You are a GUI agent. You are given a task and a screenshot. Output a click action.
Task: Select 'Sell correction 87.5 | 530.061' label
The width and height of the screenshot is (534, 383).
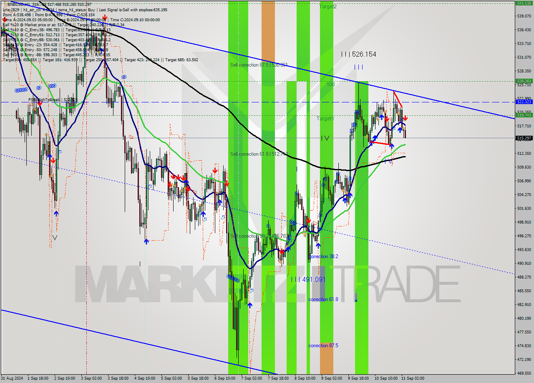(x=259, y=65)
